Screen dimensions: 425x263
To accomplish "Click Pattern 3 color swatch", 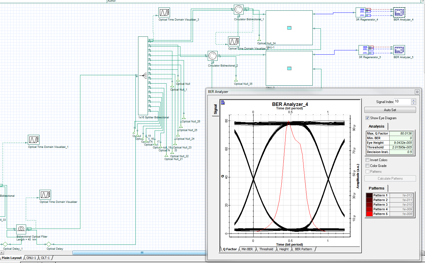I will click(x=369, y=205).
